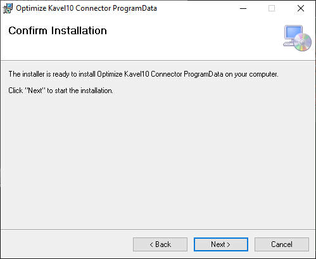Click the 'Click Next to start' instruction line
This screenshot has width=316, height=259.
point(61,91)
